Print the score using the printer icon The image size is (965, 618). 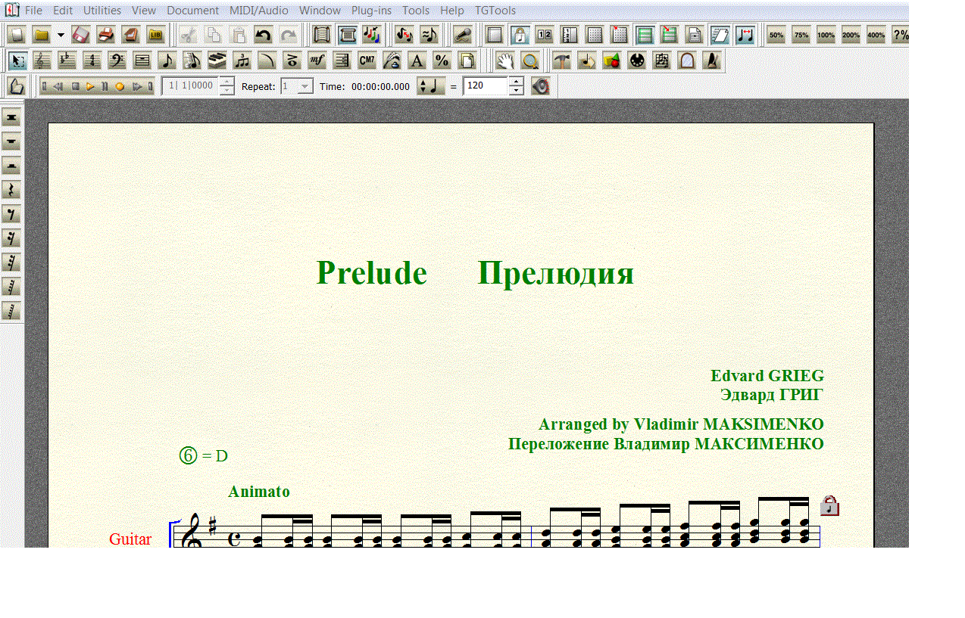[106, 35]
